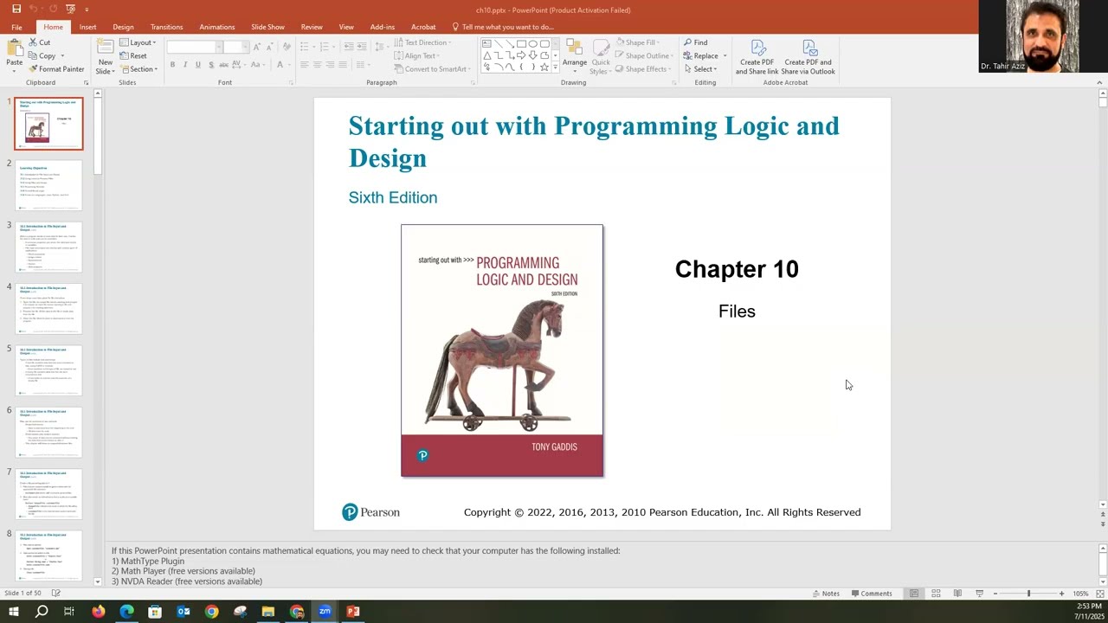Open Text Direction dropdown
The width and height of the screenshot is (1108, 623).
click(422, 42)
